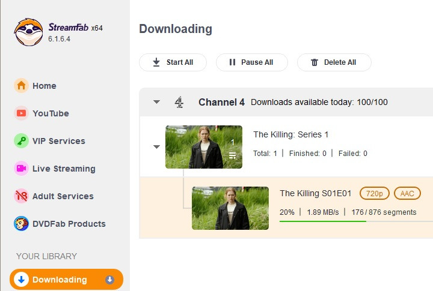
Task: Click the DVDFab Products mascot icon
Action: point(21,224)
